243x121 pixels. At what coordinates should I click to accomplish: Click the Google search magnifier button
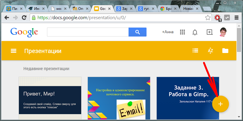click(x=138, y=32)
